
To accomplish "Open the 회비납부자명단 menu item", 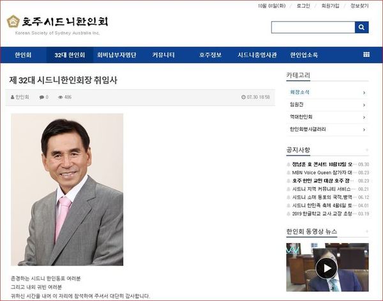I will click(x=117, y=55).
